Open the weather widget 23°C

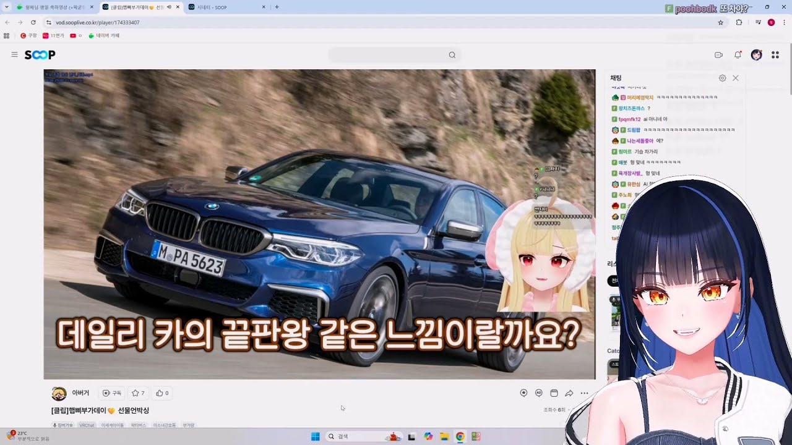[28, 436]
